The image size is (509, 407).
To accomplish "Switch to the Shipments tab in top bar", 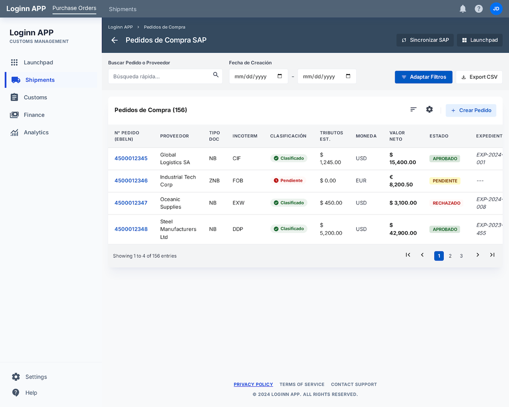I will click(x=122, y=9).
